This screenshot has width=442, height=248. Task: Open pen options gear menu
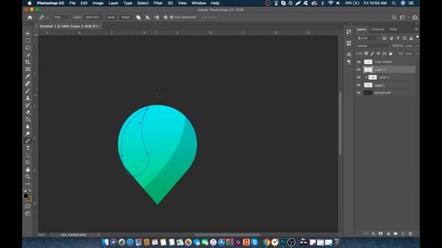[166, 17]
